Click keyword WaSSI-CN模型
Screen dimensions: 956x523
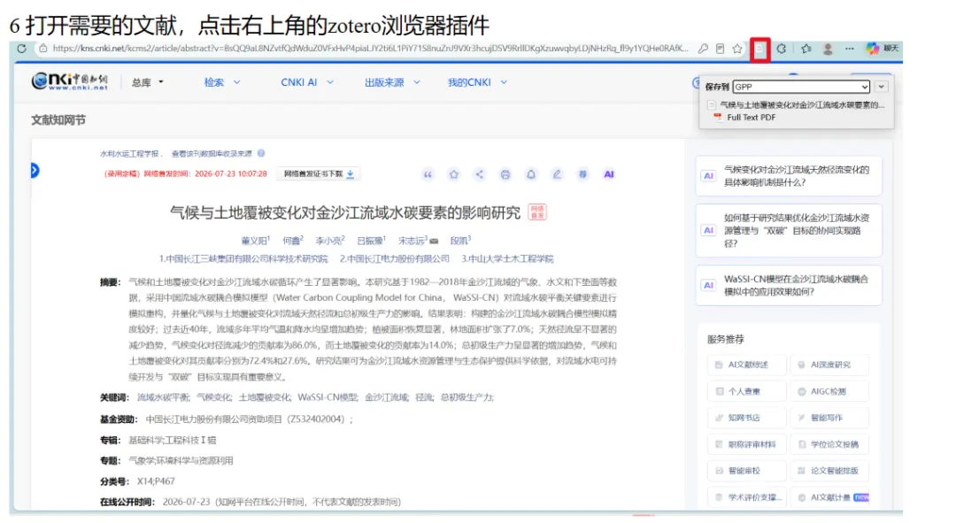point(328,397)
